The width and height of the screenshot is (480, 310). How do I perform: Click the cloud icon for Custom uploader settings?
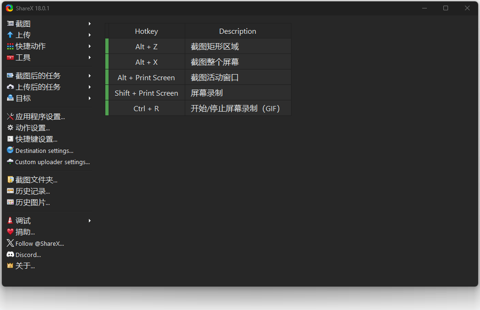10,161
